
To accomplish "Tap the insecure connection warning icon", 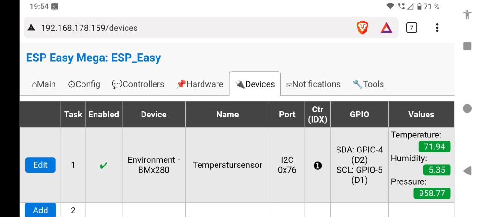I will (x=31, y=28).
